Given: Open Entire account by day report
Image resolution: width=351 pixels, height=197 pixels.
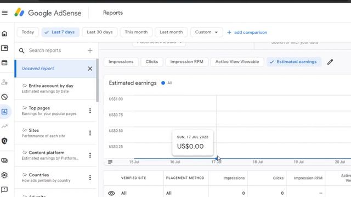Looking at the screenshot, I should [55, 89].
